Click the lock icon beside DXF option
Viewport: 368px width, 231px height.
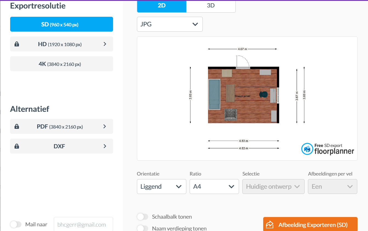click(x=17, y=146)
